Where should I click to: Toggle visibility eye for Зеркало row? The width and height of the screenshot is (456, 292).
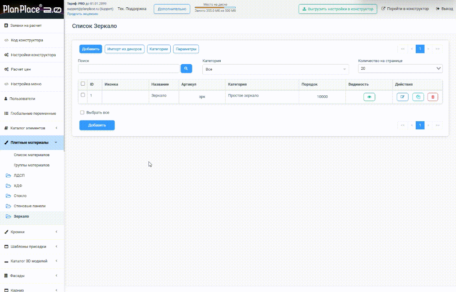(x=369, y=97)
